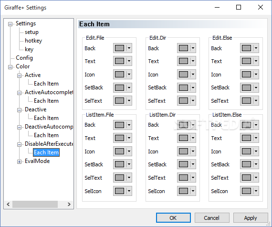Viewport: 272px width, 227px height.
Task: Collapse the ActiveAutocomplete node expander
Action: (19, 93)
